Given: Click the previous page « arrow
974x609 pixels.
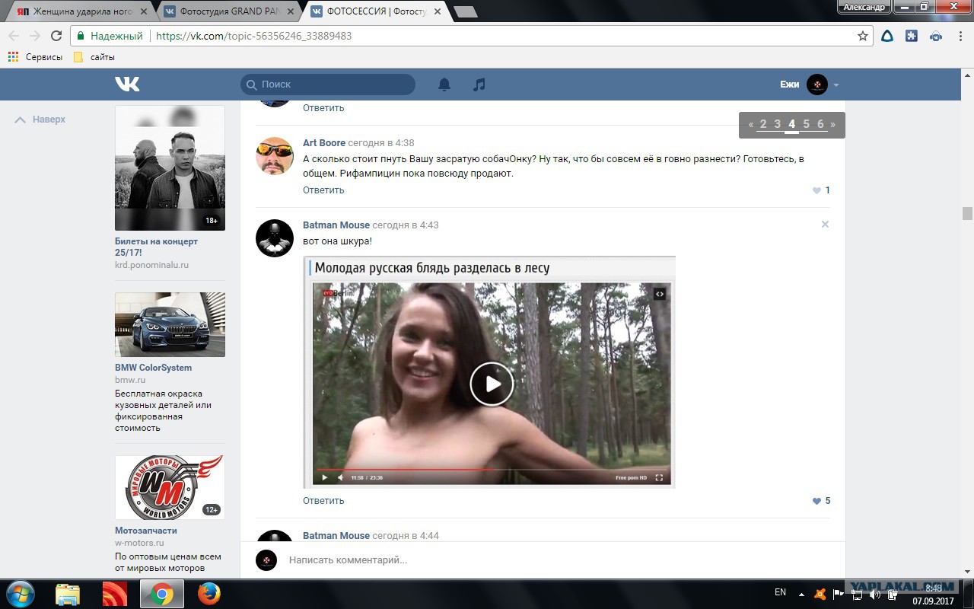Looking at the screenshot, I should (751, 124).
